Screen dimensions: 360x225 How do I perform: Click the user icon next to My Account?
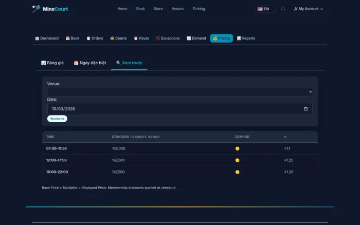click(x=296, y=9)
